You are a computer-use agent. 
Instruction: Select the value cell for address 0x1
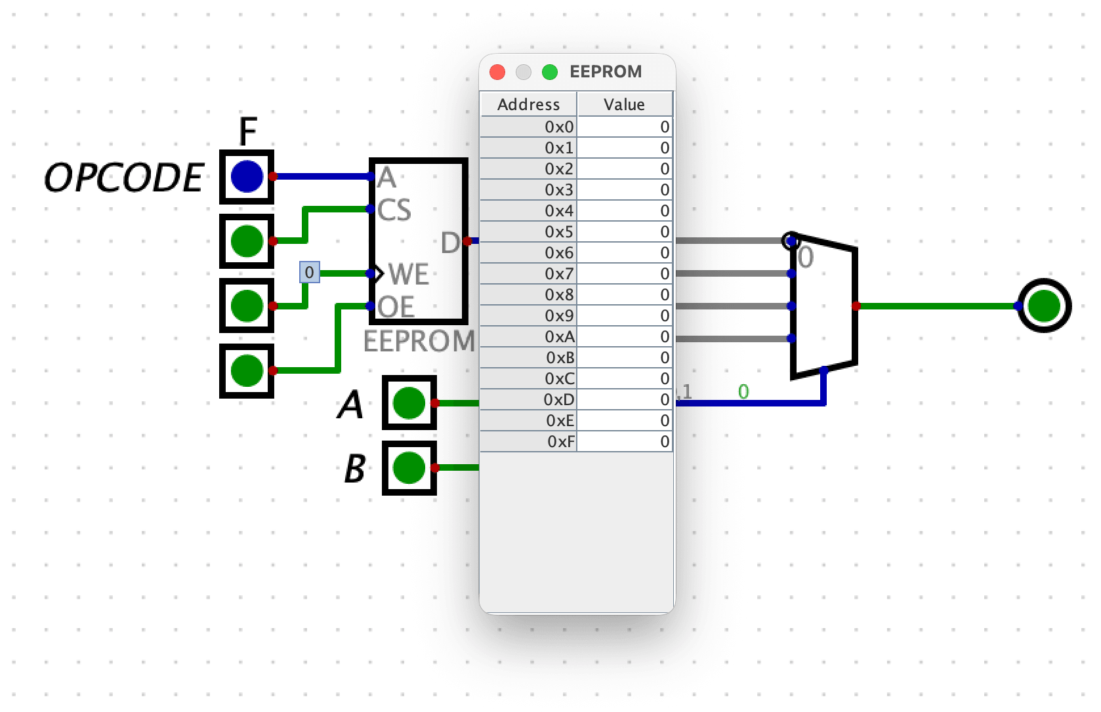[625, 148]
